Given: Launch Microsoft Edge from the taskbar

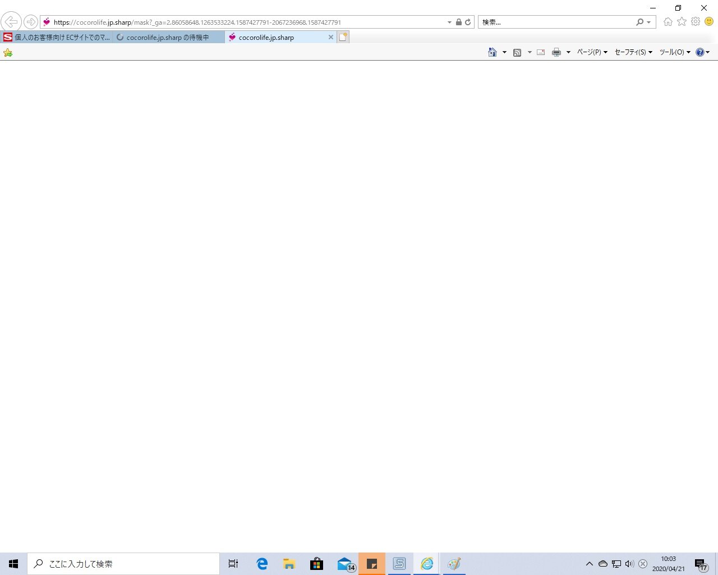Looking at the screenshot, I should pos(262,564).
